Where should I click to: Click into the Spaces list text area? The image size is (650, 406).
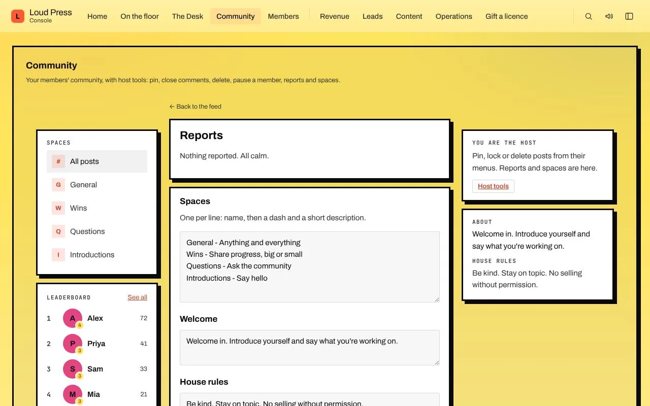310,267
